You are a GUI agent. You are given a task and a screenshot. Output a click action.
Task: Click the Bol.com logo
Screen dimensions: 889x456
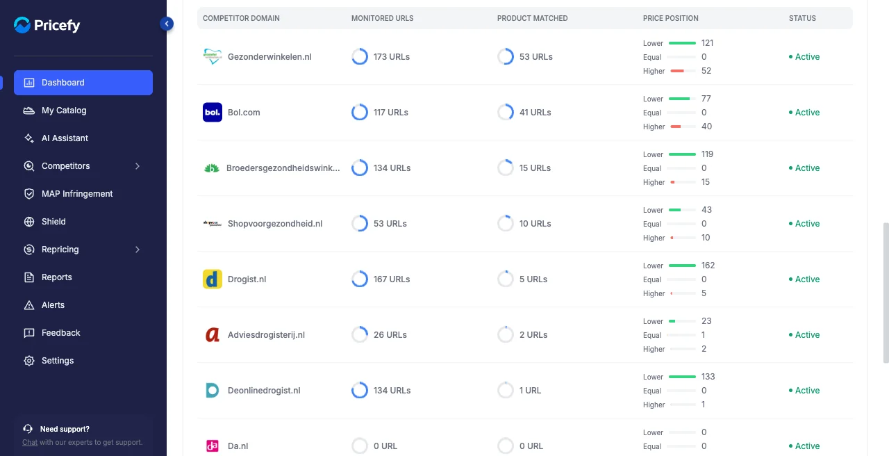tap(213, 113)
